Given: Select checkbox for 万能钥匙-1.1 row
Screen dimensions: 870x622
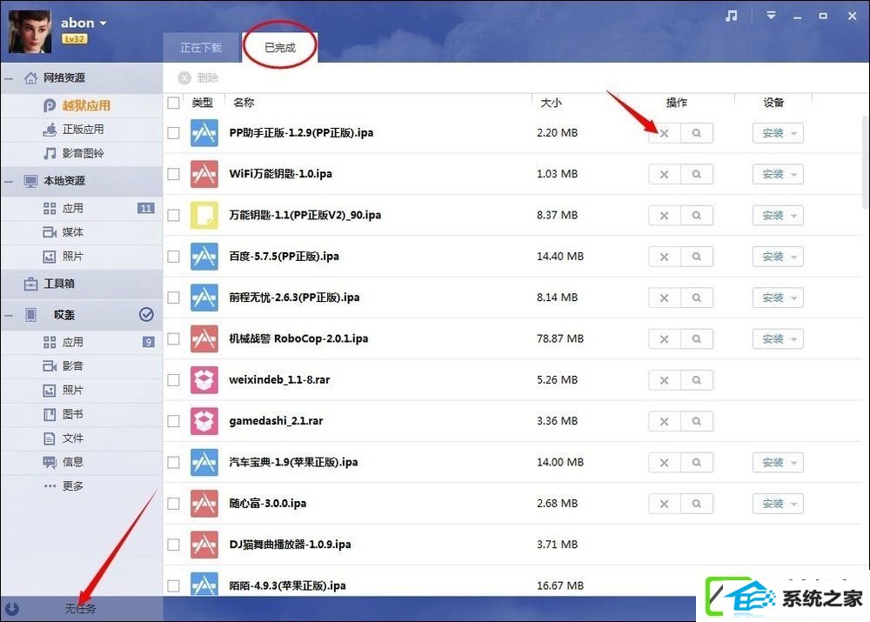Looking at the screenshot, I should tap(174, 215).
